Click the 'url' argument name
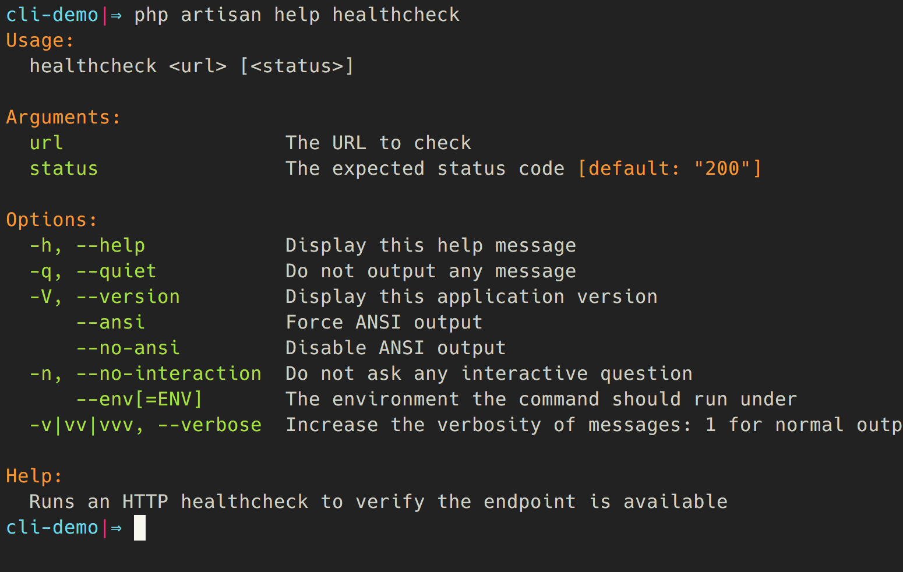 point(46,143)
